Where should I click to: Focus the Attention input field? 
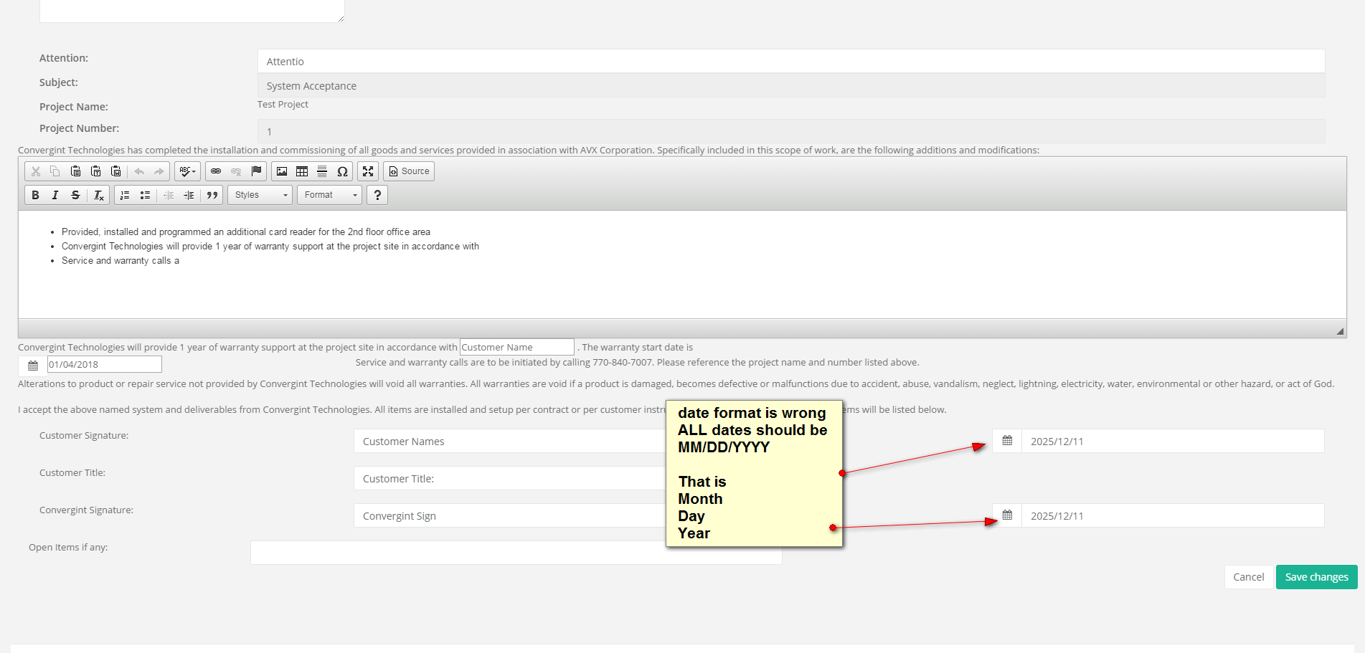click(x=791, y=61)
